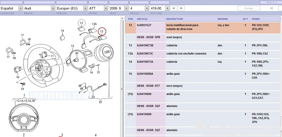Viewport: 282px width, 137px height.
Task: Sort by the POS column header
Action: [130, 19]
